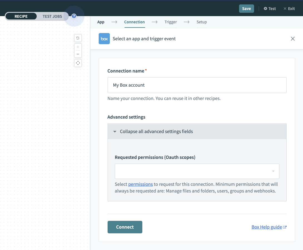The image size is (303, 250).
Task: Zoom out the canvas with minus icon
Action: (78, 54)
